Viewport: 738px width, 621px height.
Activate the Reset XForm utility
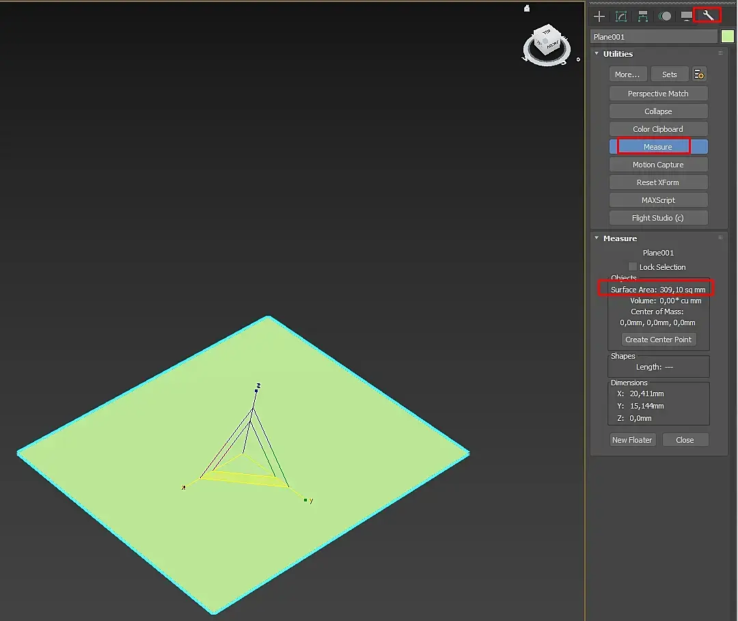[658, 182]
